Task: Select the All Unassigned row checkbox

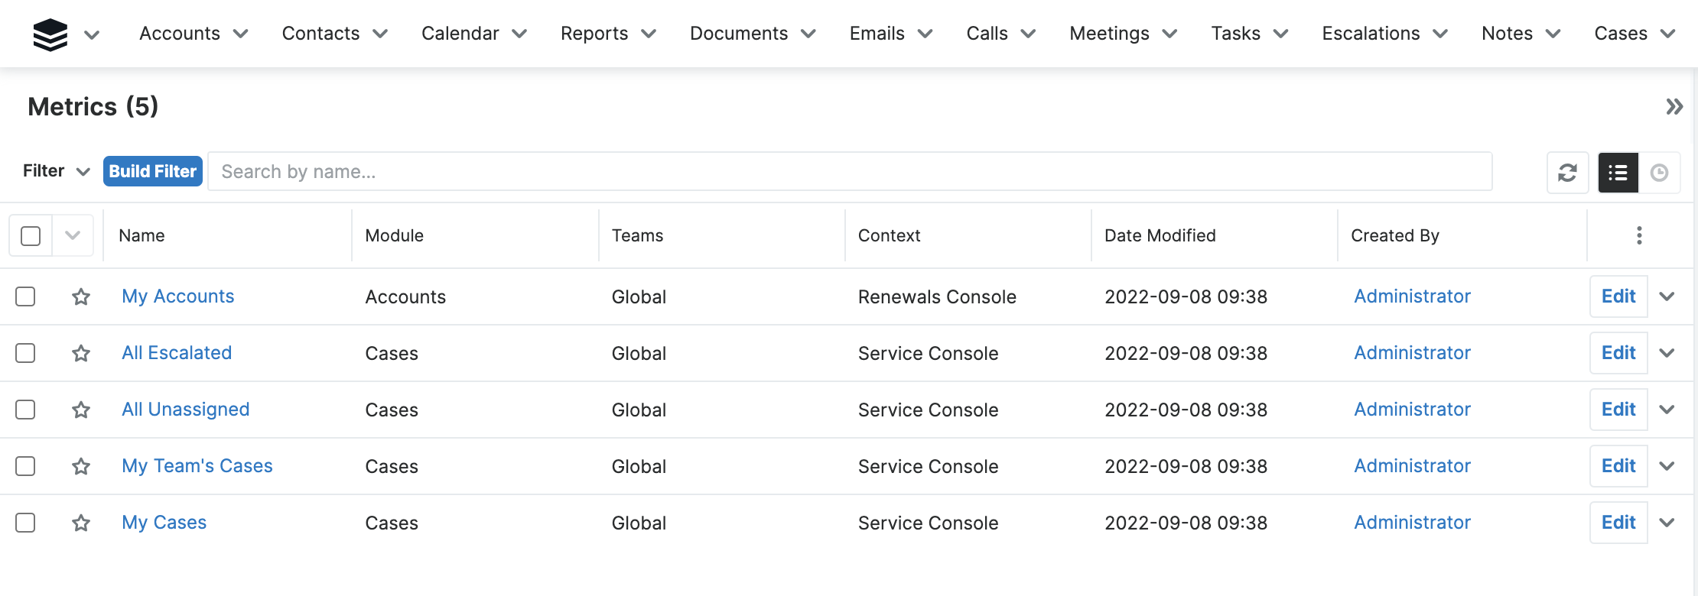Action: coord(26,410)
